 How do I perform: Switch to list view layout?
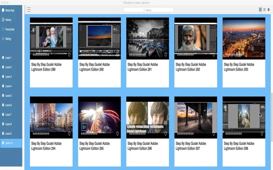(x=264, y=10)
